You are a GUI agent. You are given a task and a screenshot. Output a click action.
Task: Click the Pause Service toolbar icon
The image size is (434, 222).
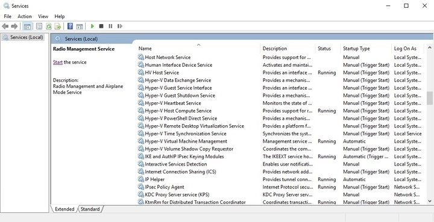coord(110,26)
